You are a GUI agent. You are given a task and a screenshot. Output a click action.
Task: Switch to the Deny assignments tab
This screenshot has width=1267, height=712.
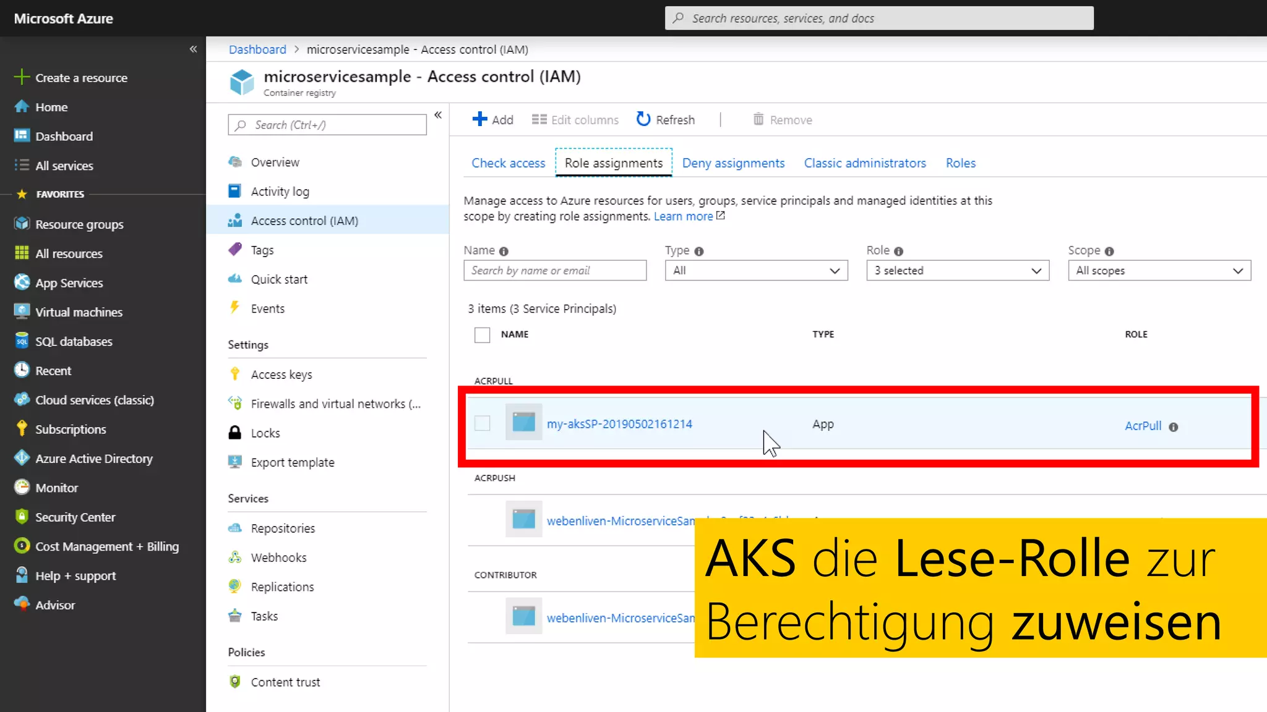click(x=733, y=163)
